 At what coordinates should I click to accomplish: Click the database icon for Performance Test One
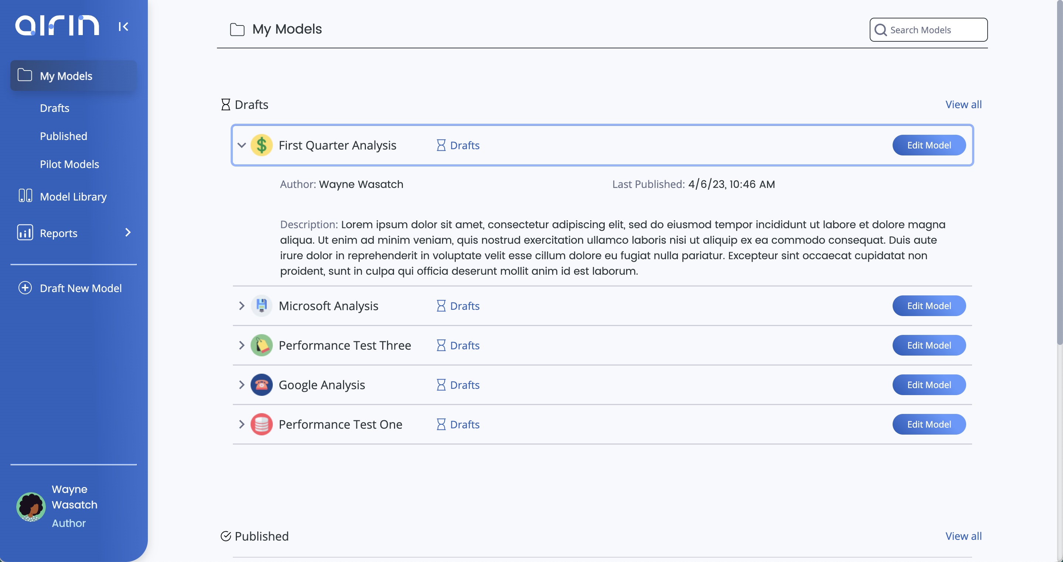261,424
